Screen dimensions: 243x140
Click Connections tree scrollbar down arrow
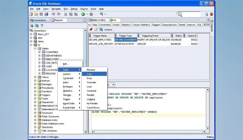[85, 132]
